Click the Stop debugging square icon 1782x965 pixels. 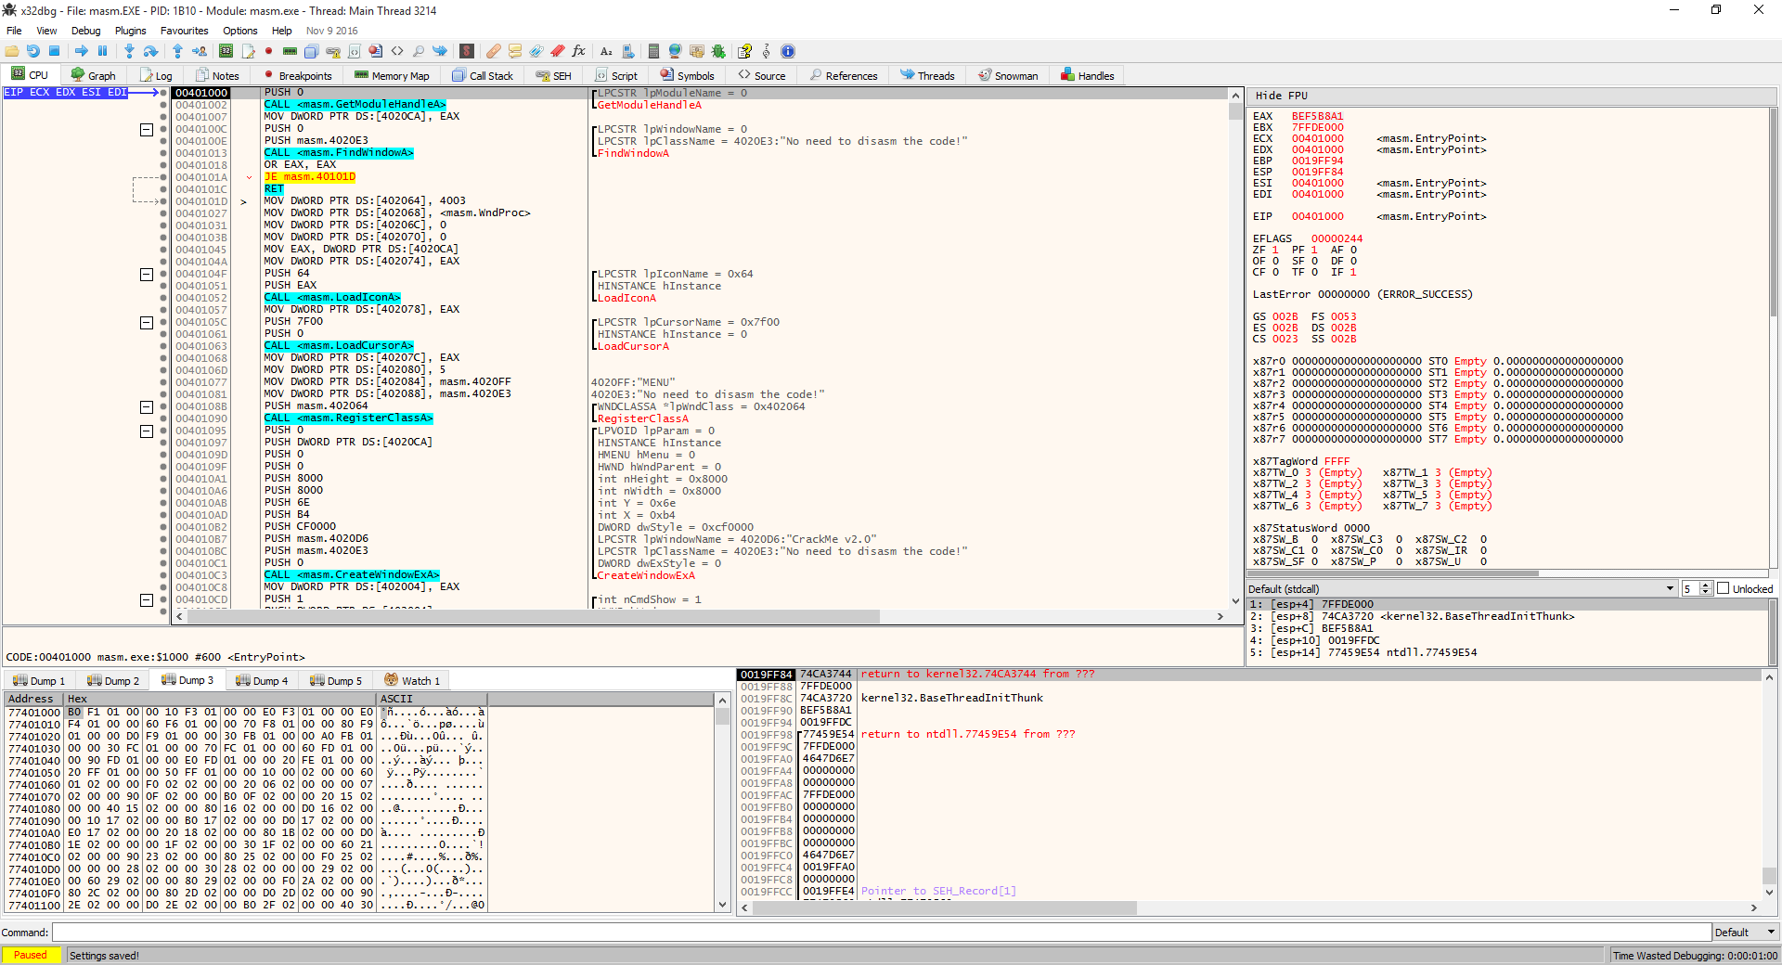click(55, 51)
